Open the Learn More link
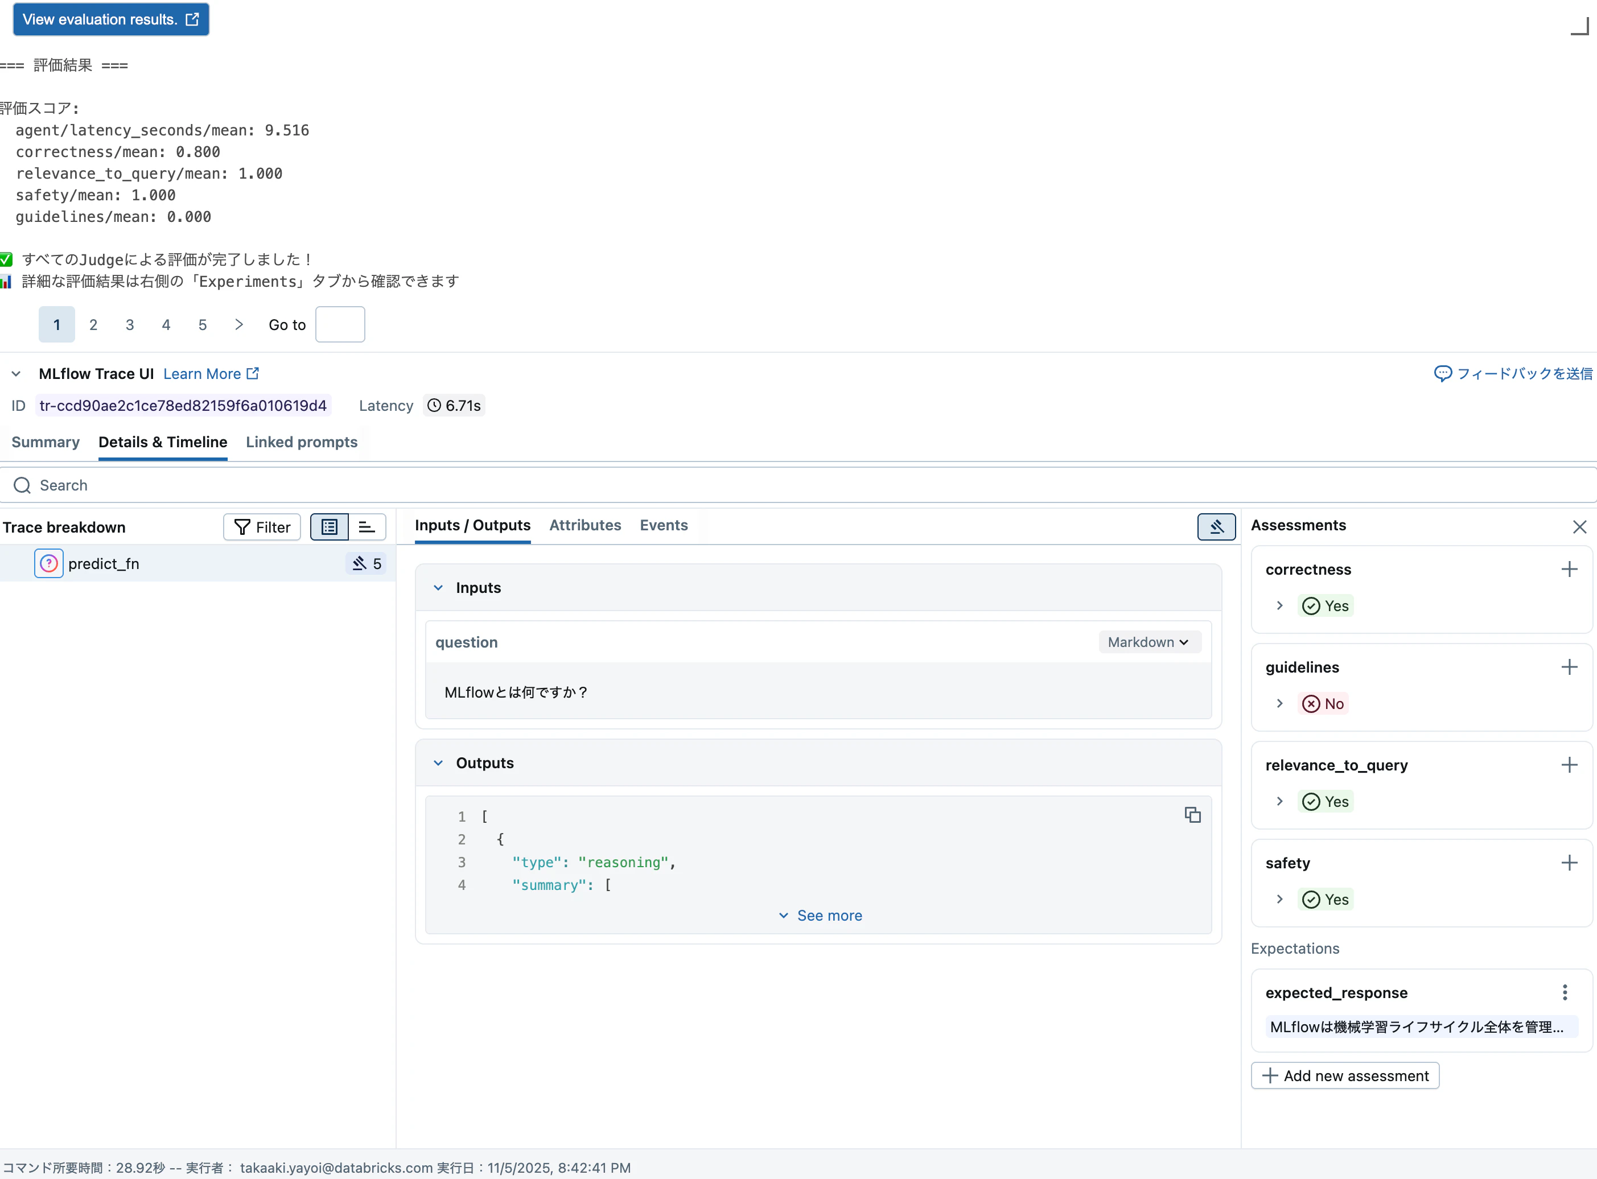Screen dimensions: 1597x1179 [x=211, y=374]
